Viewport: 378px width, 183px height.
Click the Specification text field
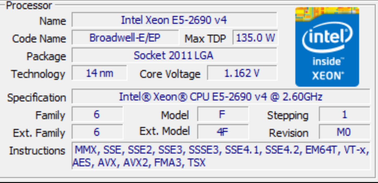221,97
